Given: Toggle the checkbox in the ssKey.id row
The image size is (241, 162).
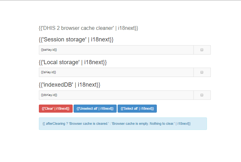Looking at the screenshot, I should (202, 50).
